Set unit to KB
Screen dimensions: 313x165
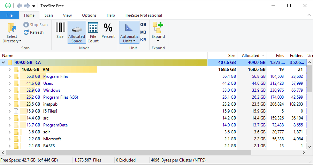click(x=143, y=40)
